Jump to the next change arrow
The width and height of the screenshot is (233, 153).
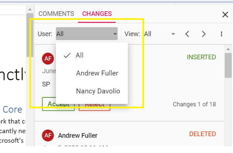click(204, 34)
